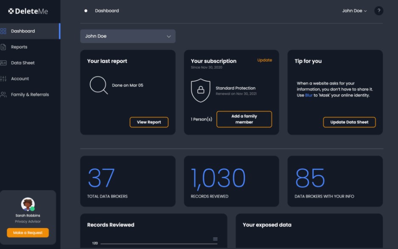Select the Dashboard grid icon
Viewport: 398px width, 249px height.
point(4,31)
